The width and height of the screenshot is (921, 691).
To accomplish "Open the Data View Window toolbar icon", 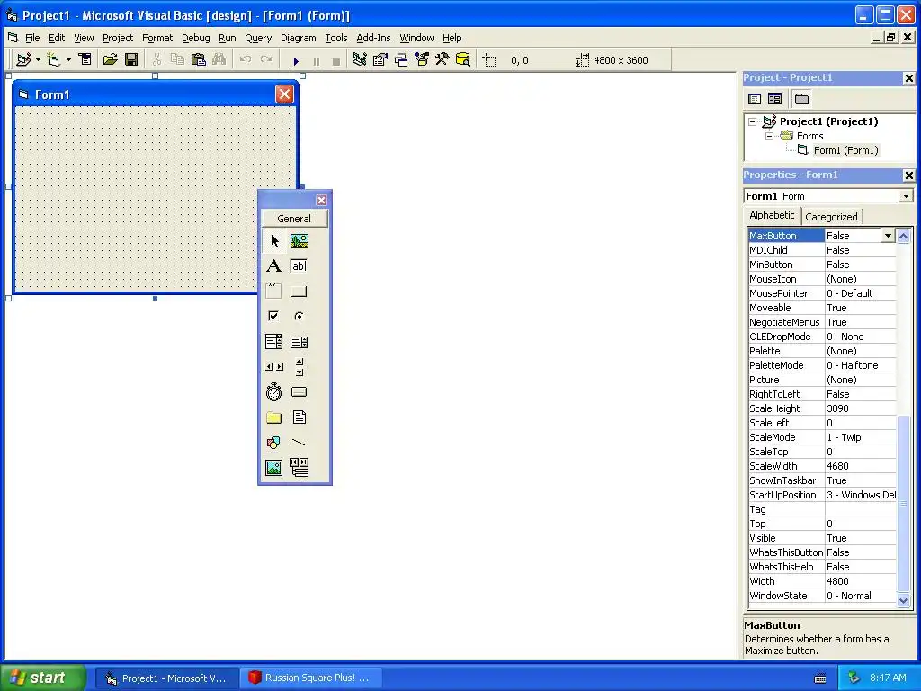I will point(463,60).
